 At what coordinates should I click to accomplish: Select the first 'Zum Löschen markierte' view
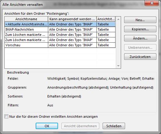60,35
